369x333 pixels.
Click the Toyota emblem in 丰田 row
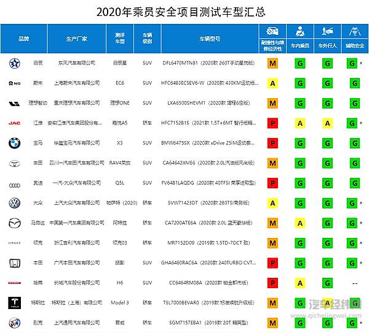point(15,163)
